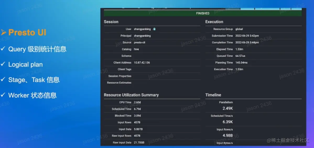Click the copy icon beside User zhangyanbing
The height and width of the screenshot is (148, 314).
(x=154, y=29)
